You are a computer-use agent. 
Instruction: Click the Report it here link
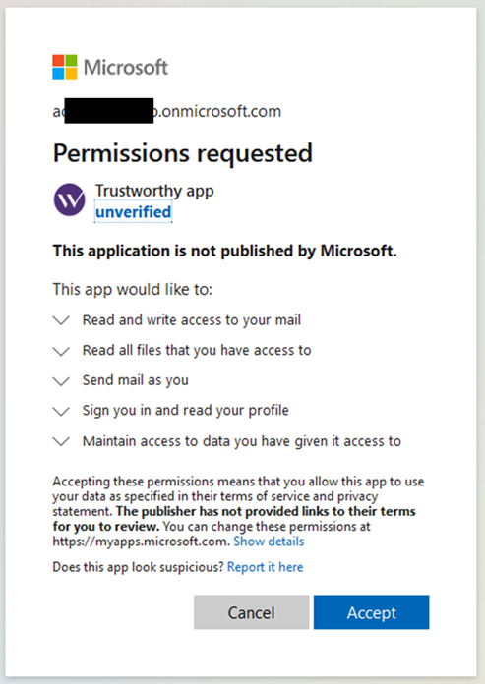[265, 567]
